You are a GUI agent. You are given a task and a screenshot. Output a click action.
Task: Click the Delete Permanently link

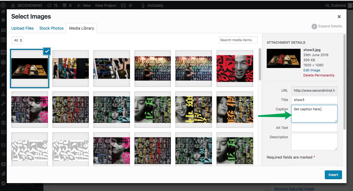click(x=319, y=75)
